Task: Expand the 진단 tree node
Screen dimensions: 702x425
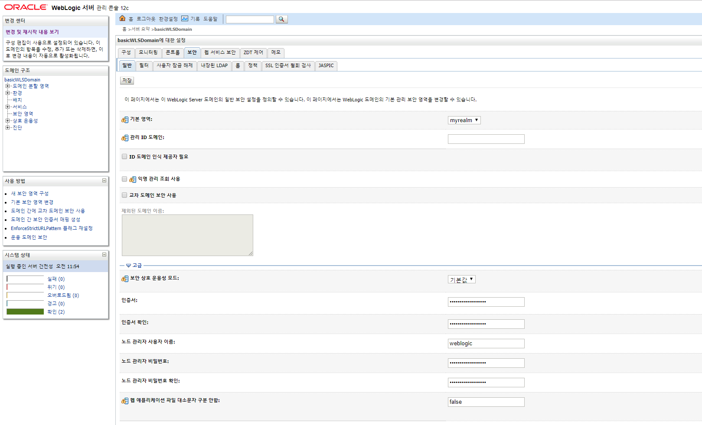Action: [7, 128]
